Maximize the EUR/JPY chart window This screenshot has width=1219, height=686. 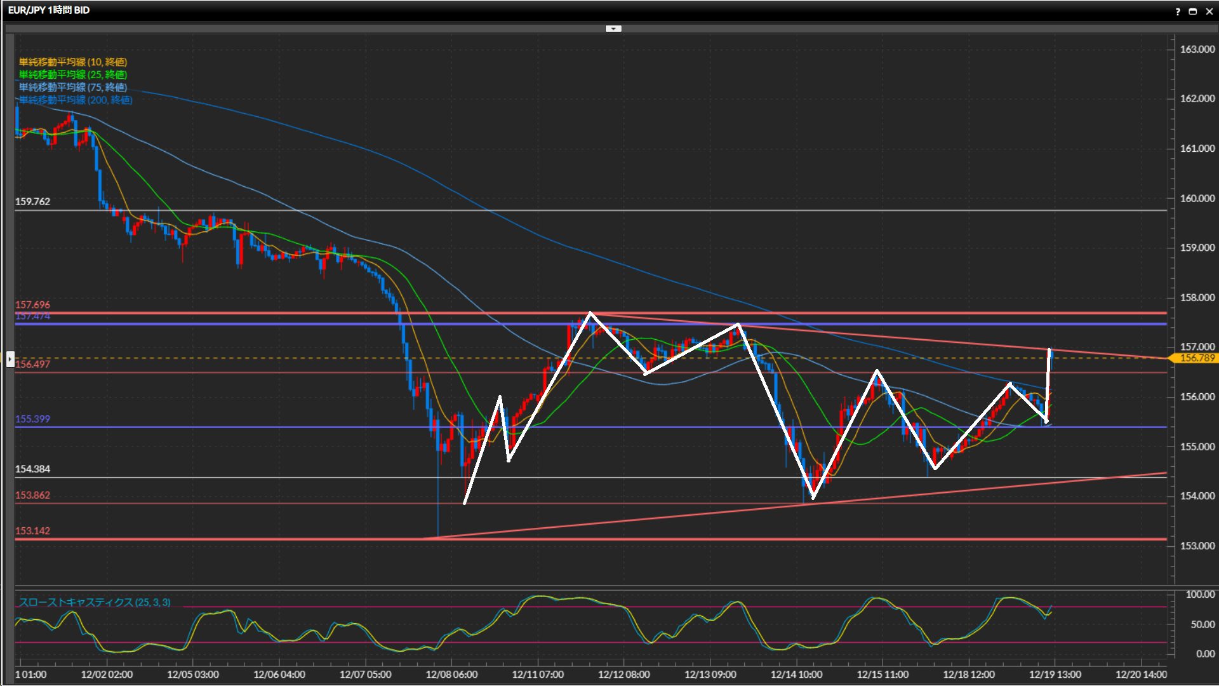1193,11
